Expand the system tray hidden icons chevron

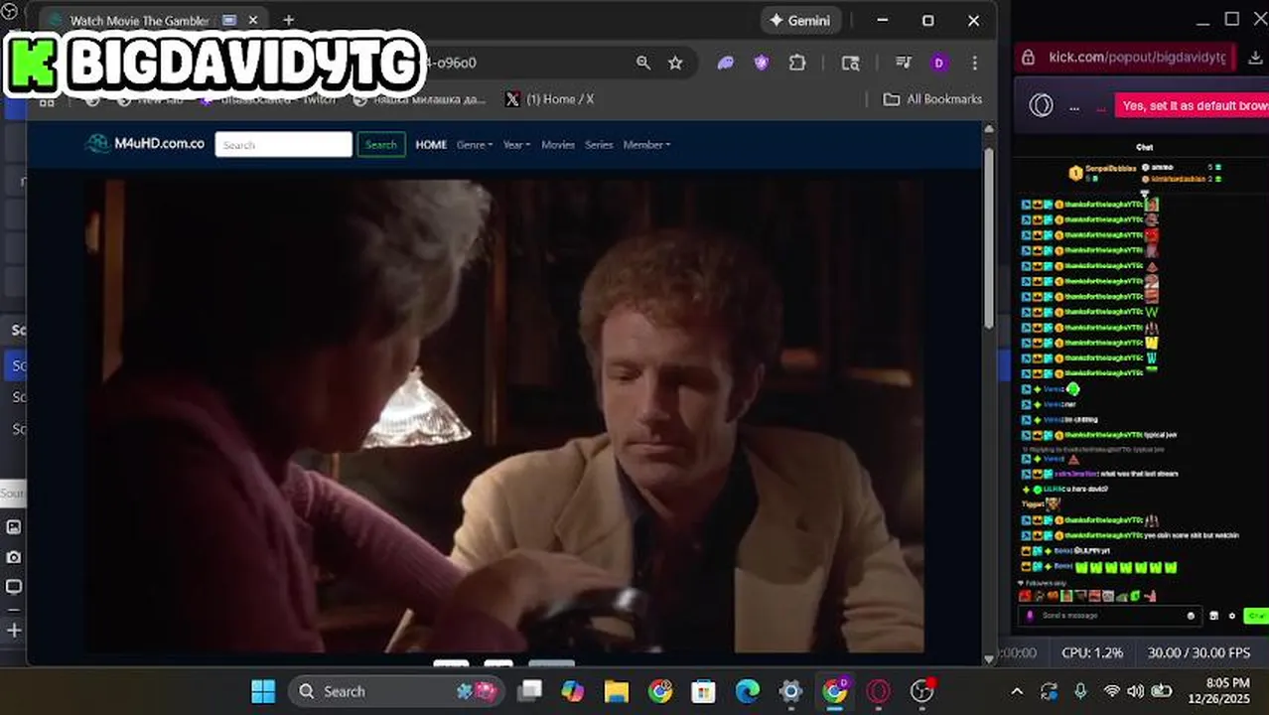[1017, 691]
